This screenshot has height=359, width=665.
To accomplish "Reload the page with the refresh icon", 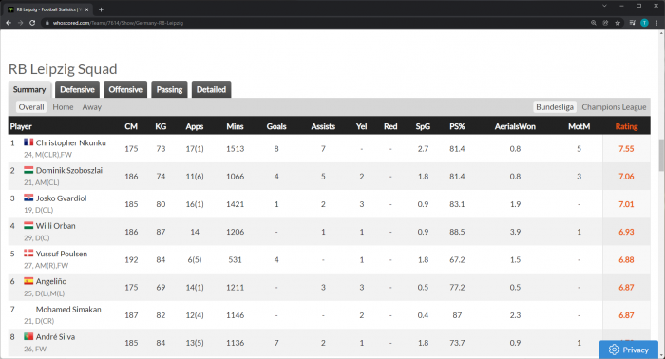I will point(32,23).
